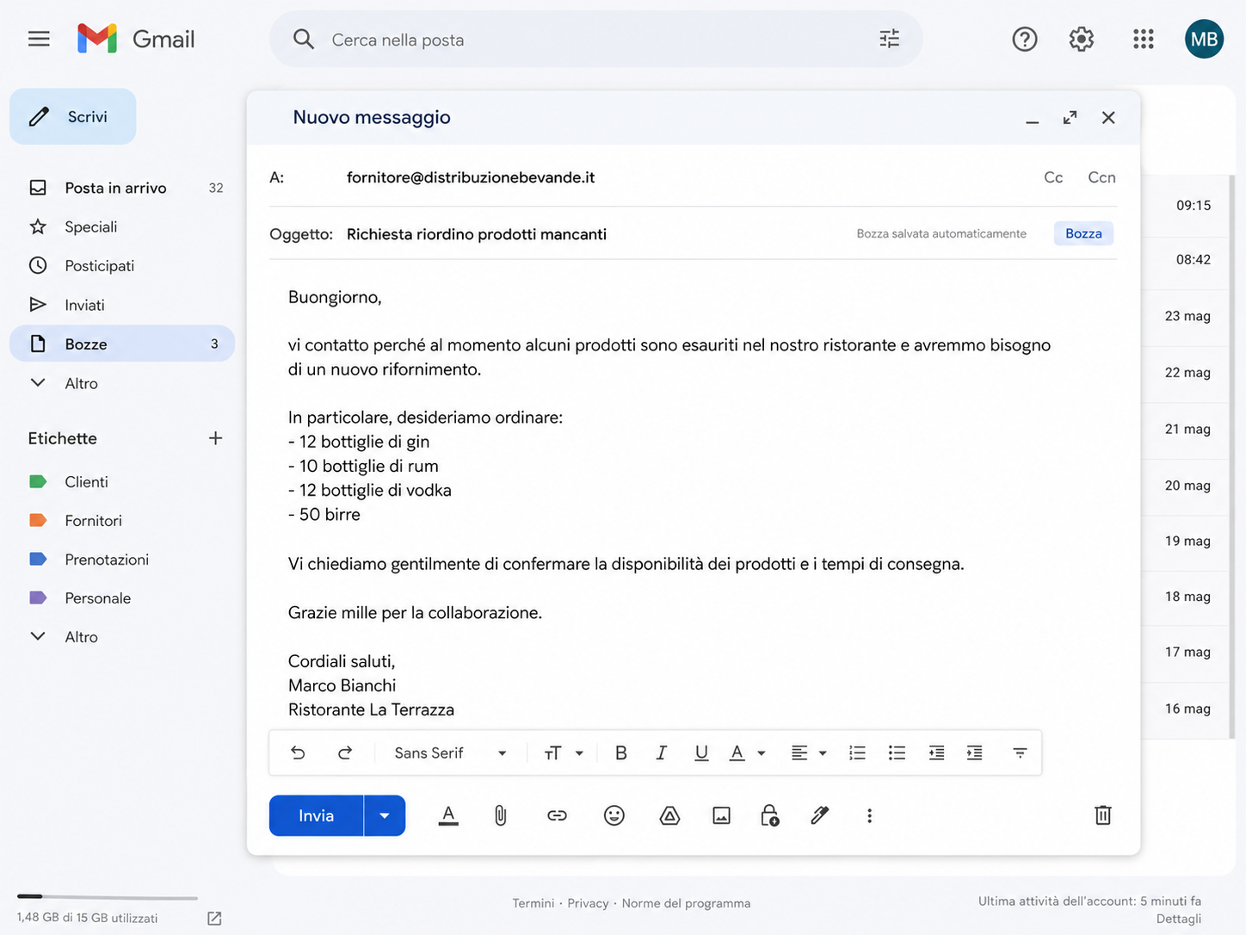Open Posticipati folder
Image resolution: width=1246 pixels, height=935 pixels.
122,265
